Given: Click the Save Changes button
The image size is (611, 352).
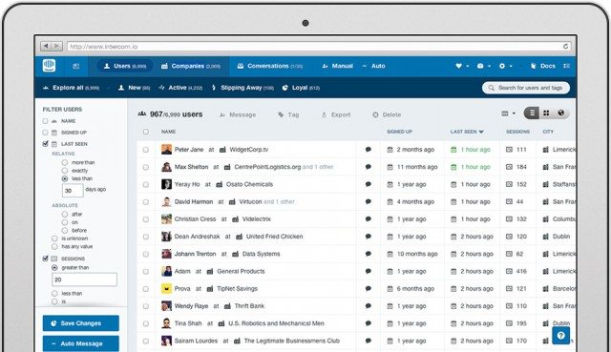Looking at the screenshot, I should click(80, 323).
